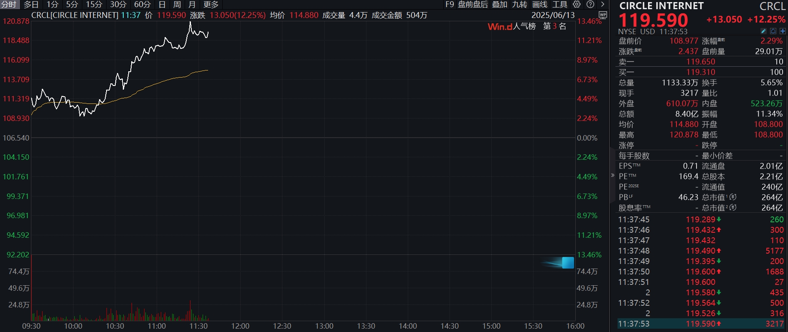Set a price alert with bell icon

(773, 31)
